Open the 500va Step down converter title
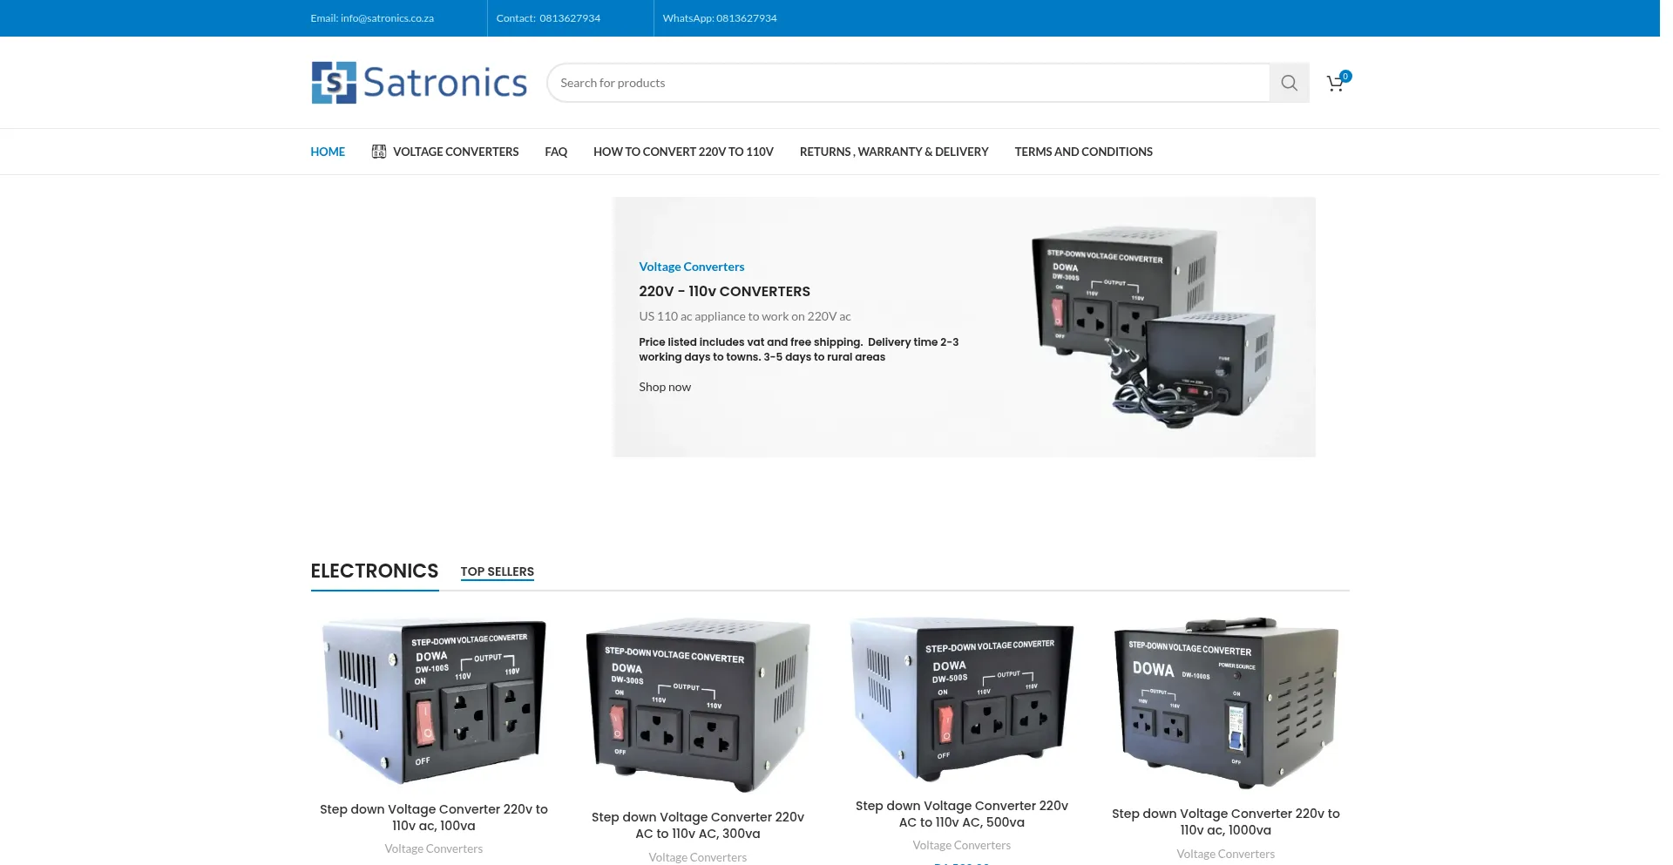 click(x=962, y=814)
